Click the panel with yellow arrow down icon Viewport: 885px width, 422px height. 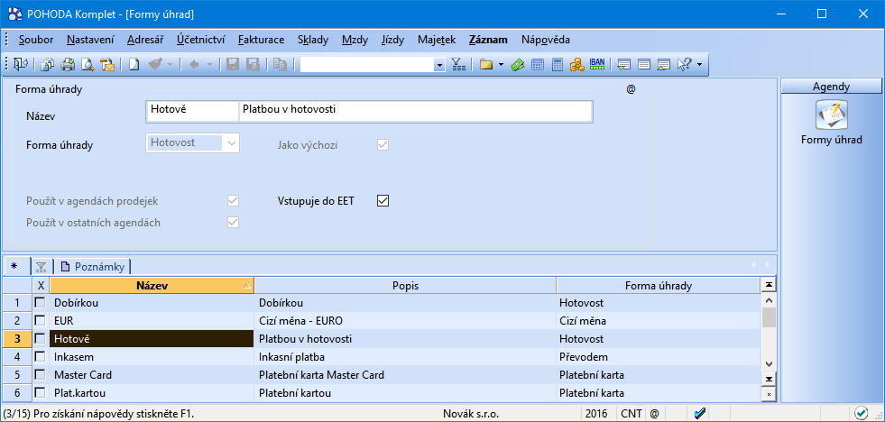(623, 65)
